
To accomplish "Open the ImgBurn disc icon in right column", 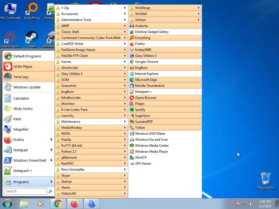I will click(132, 68).
